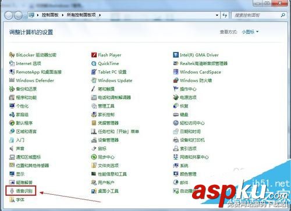
Task: Open Realtek高清晰音频管理器 icon
Action: pos(176,63)
